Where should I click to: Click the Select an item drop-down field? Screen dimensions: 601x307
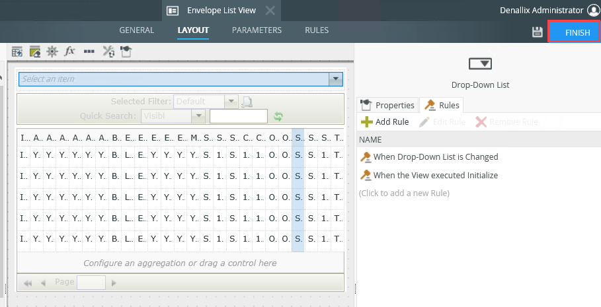click(x=180, y=79)
